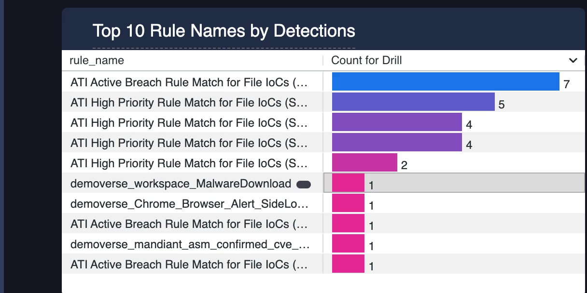Click the magenta bar with value 2

click(364, 162)
